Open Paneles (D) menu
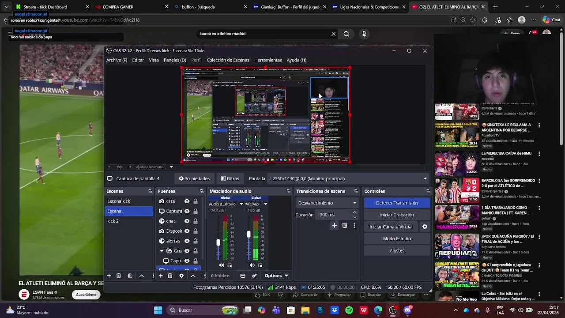The width and height of the screenshot is (565, 318). click(175, 60)
